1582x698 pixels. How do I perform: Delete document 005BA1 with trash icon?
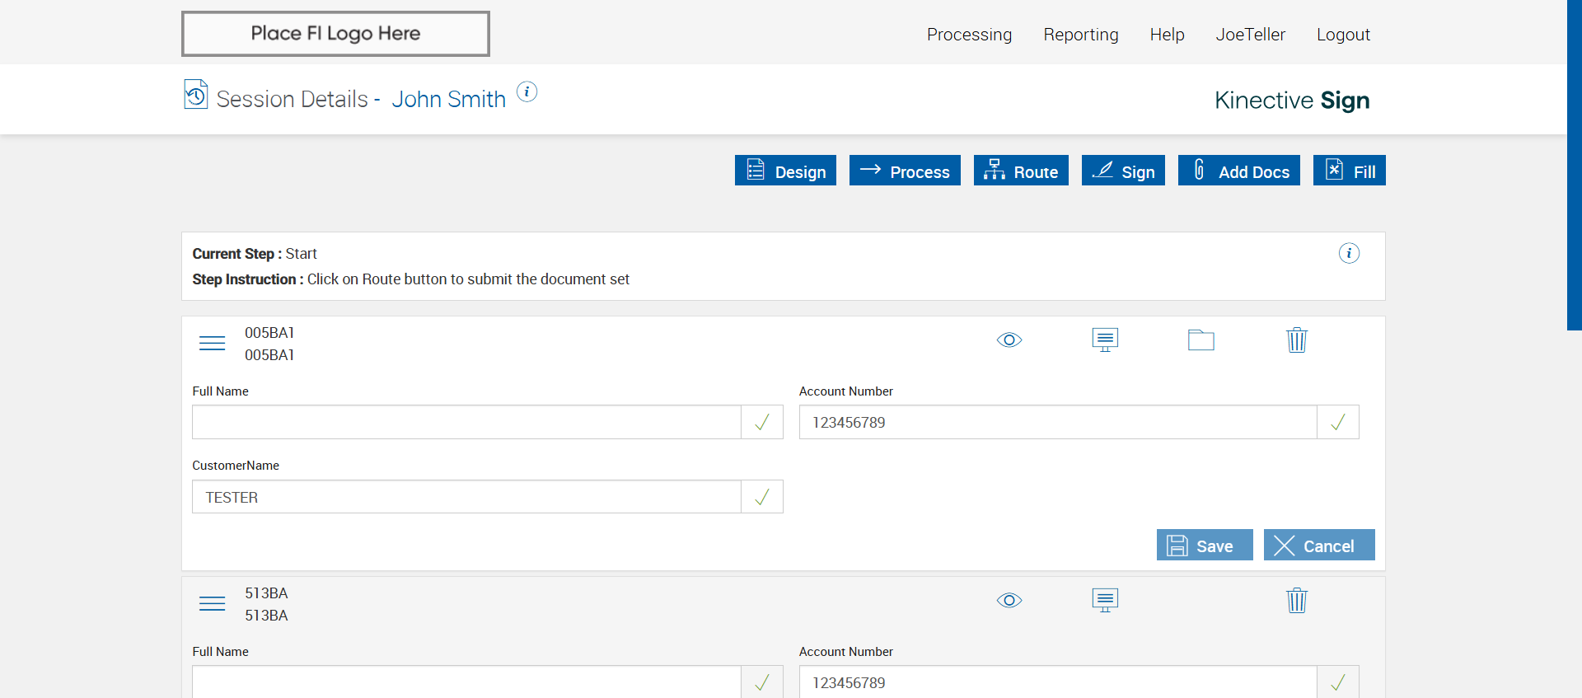click(1297, 340)
